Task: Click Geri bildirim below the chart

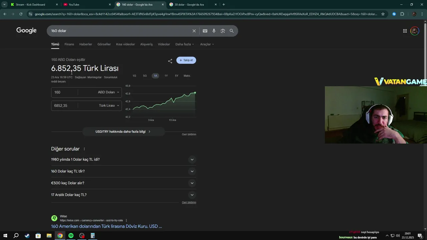Action: coord(189,134)
